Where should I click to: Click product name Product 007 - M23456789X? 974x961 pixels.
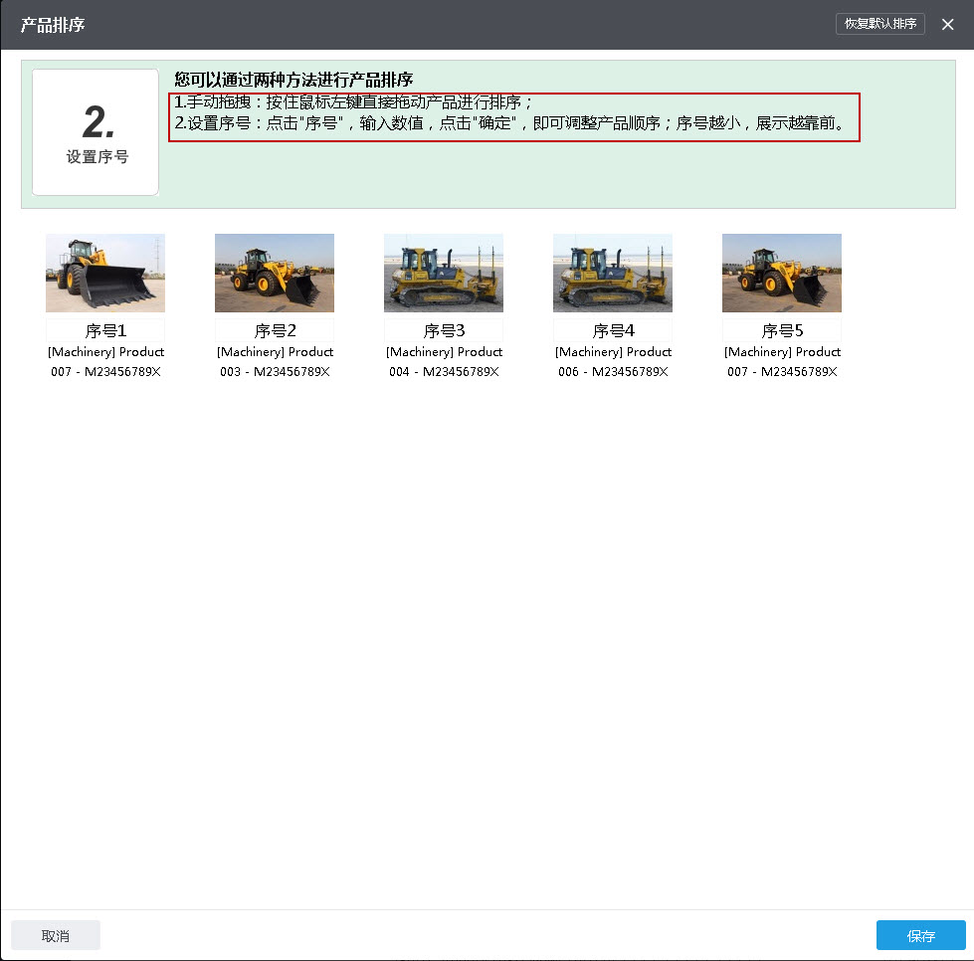click(x=104, y=361)
